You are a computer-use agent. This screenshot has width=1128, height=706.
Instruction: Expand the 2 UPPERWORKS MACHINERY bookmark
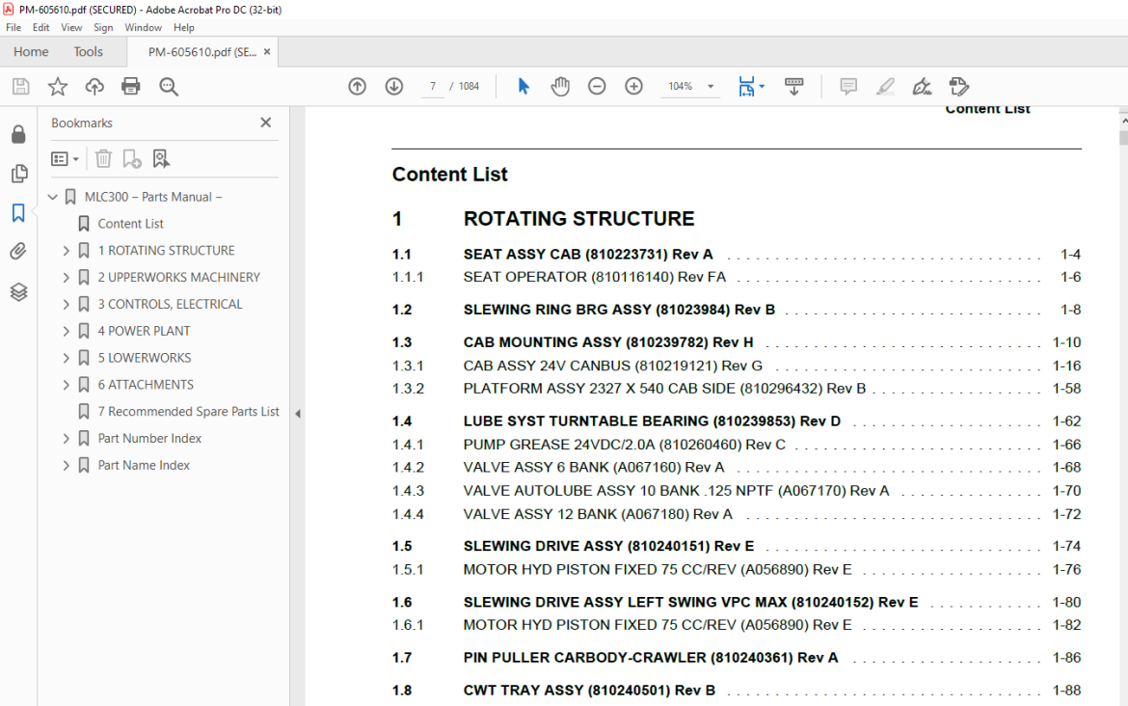[67, 277]
